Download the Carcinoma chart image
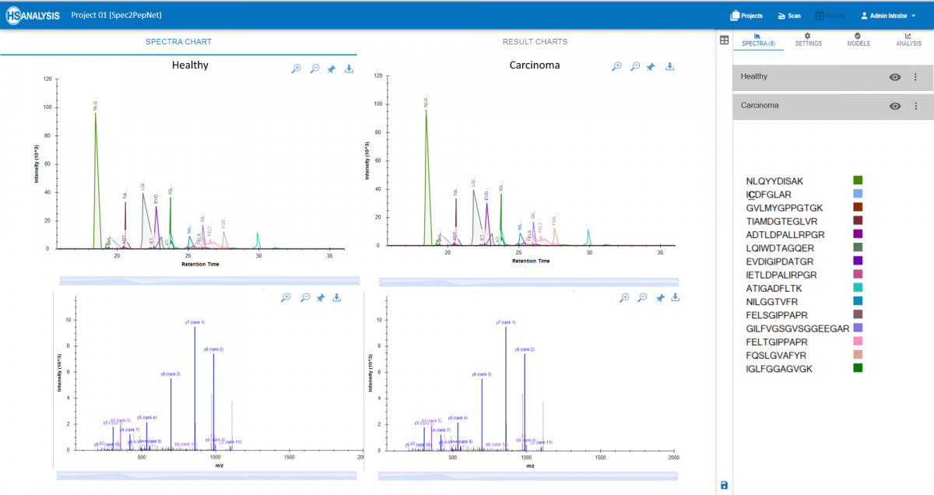Viewport: 934px width, 495px height. pos(669,68)
